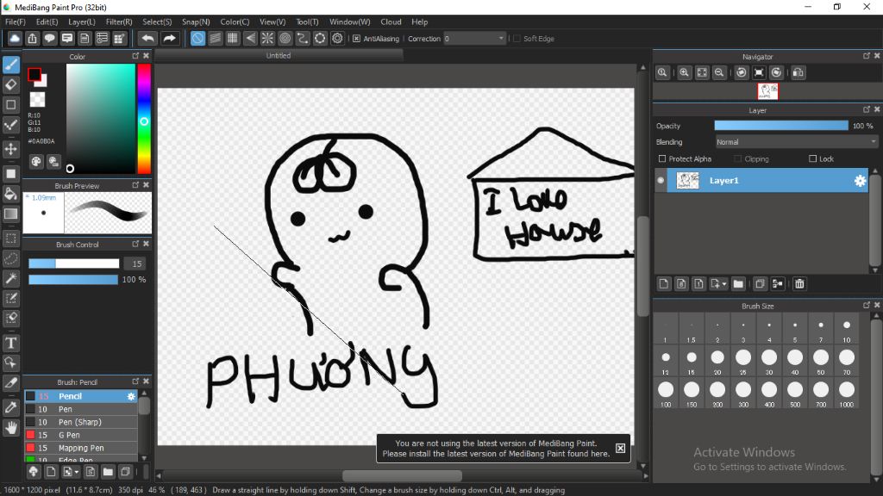The height and width of the screenshot is (496, 883).
Task: Hide Layer1 using its visibility dot
Action: pyautogui.click(x=661, y=181)
